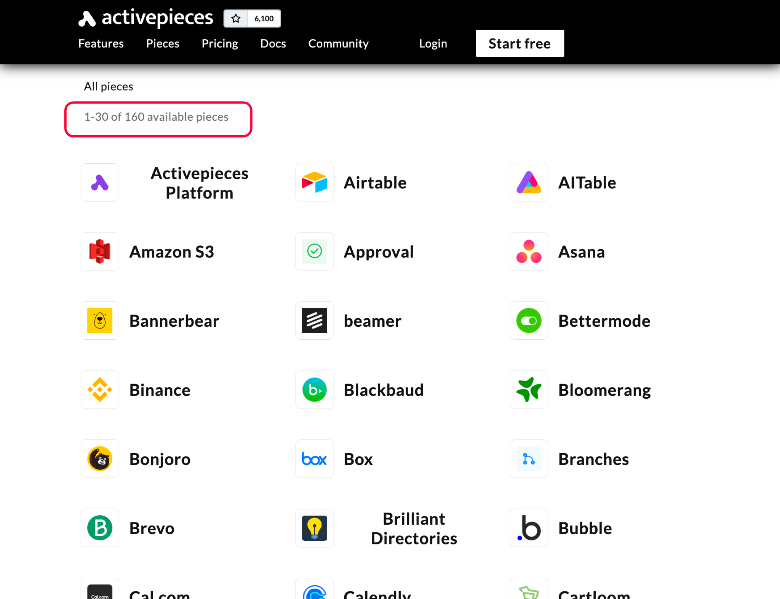Click the Approval checkmark icon

tap(314, 252)
